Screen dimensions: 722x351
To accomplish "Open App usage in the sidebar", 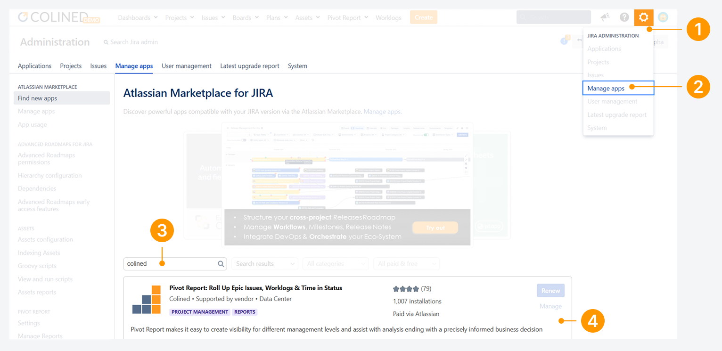I will click(x=33, y=124).
